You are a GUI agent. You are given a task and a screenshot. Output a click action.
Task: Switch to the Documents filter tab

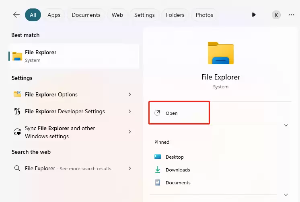86,15
